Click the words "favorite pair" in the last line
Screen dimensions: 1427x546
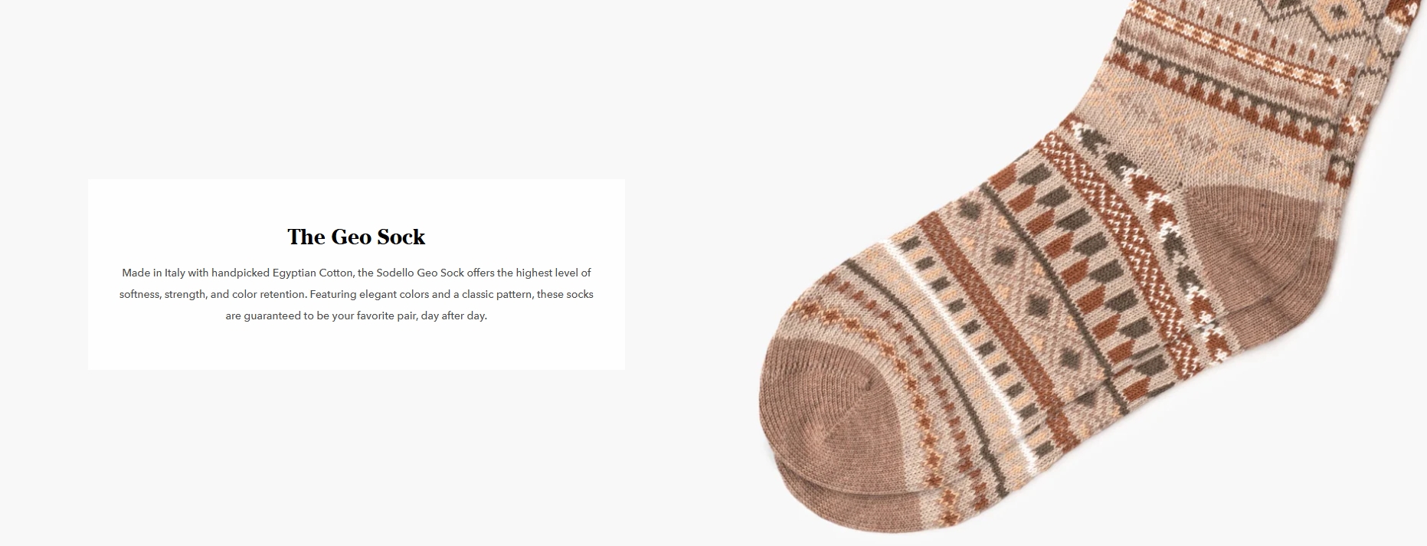point(386,316)
